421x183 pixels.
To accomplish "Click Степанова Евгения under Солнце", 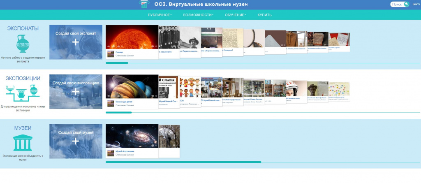I will click(125, 56).
